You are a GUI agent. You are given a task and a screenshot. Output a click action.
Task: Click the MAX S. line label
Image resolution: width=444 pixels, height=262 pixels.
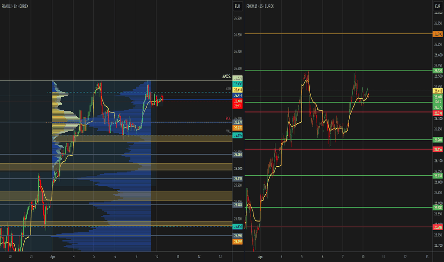(x=227, y=76)
